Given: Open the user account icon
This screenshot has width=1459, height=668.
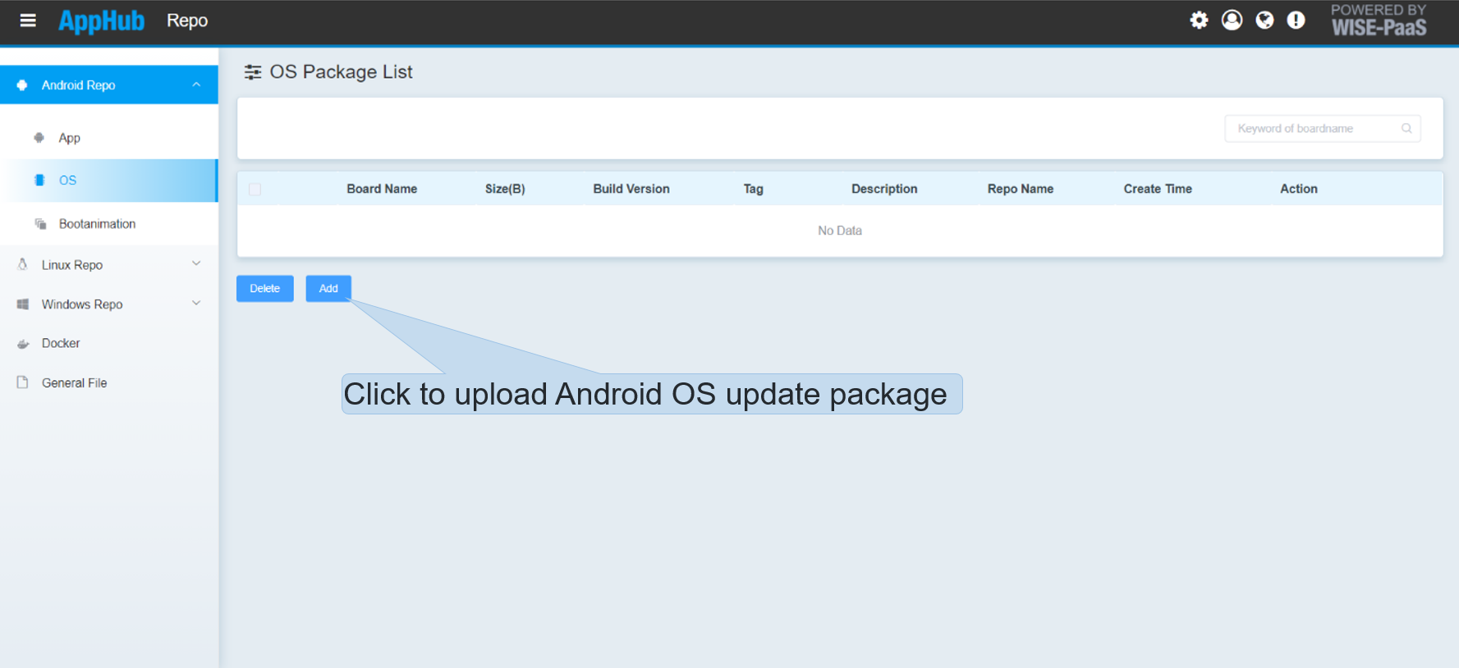Looking at the screenshot, I should [1232, 21].
